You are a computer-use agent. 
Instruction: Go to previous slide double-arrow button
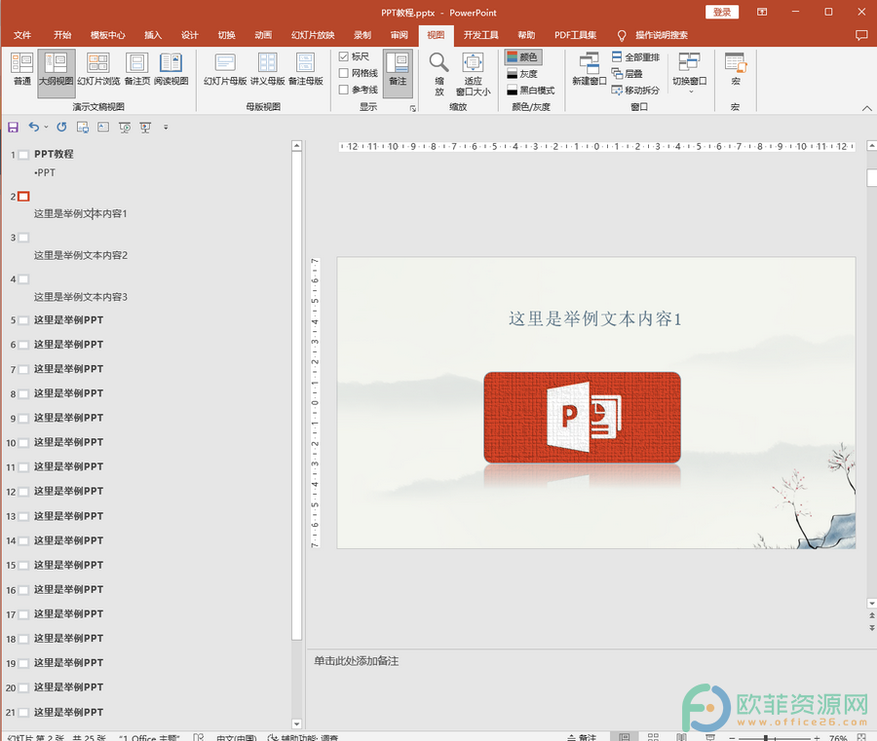[871, 615]
